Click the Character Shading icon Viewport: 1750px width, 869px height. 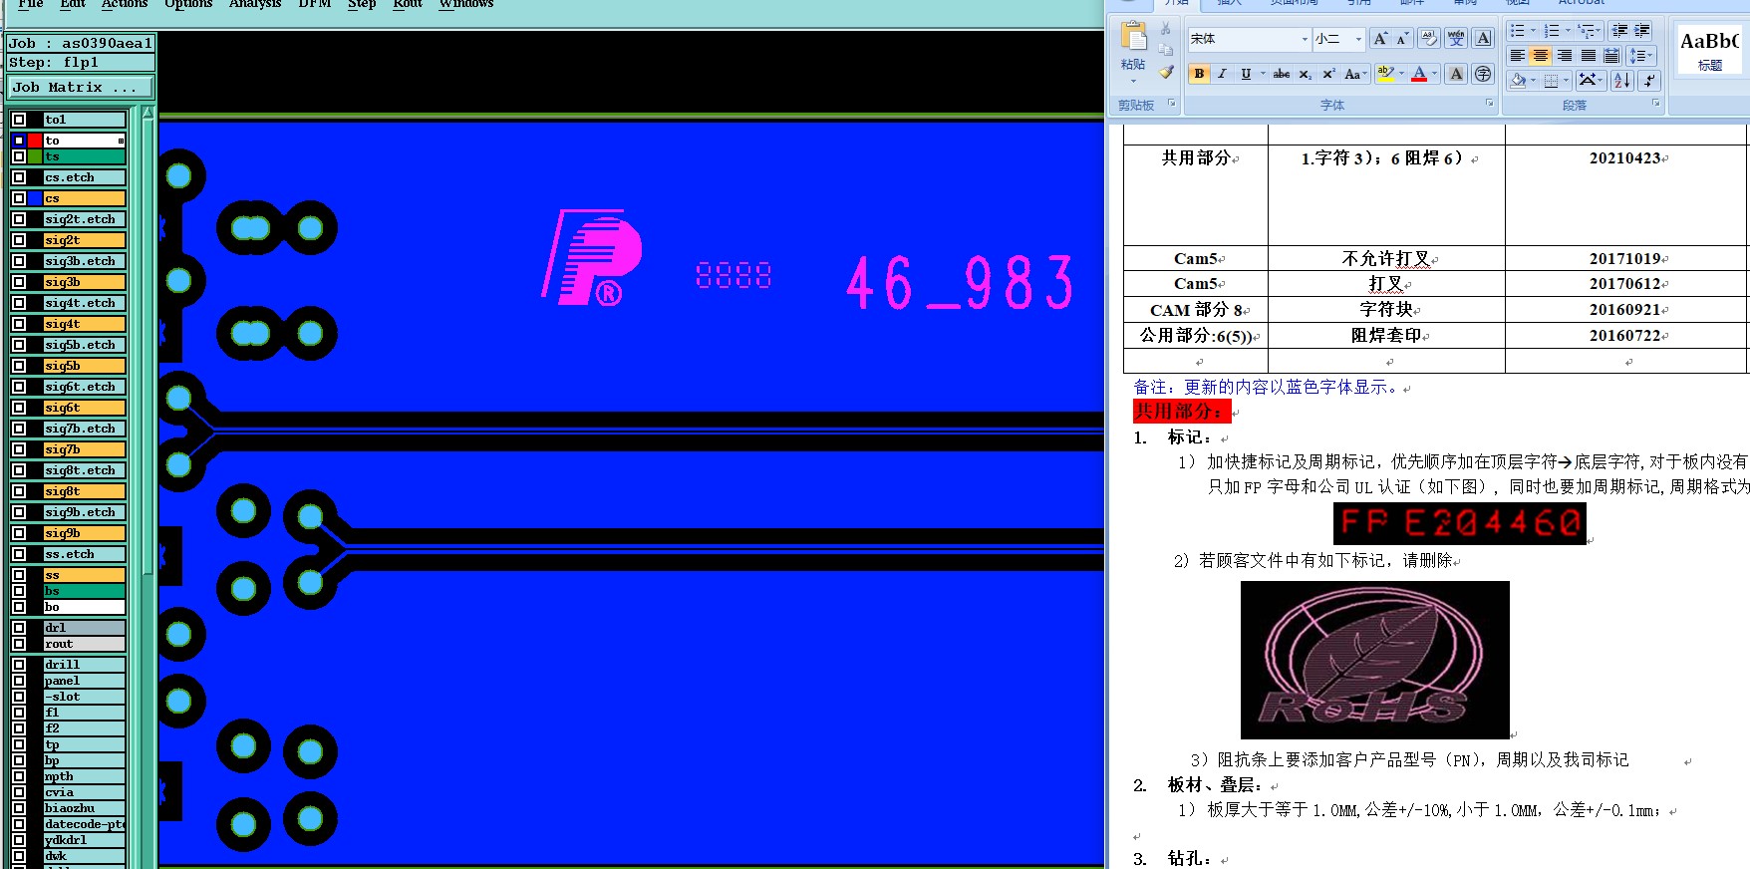pos(1456,74)
